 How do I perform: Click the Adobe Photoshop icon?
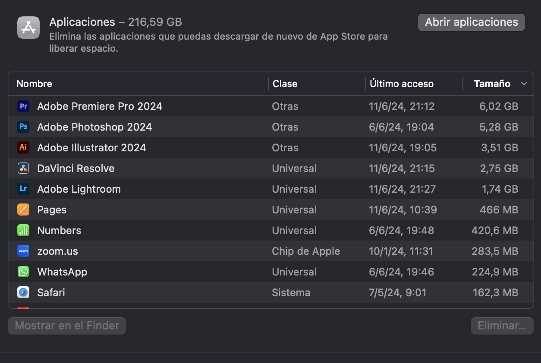point(23,127)
